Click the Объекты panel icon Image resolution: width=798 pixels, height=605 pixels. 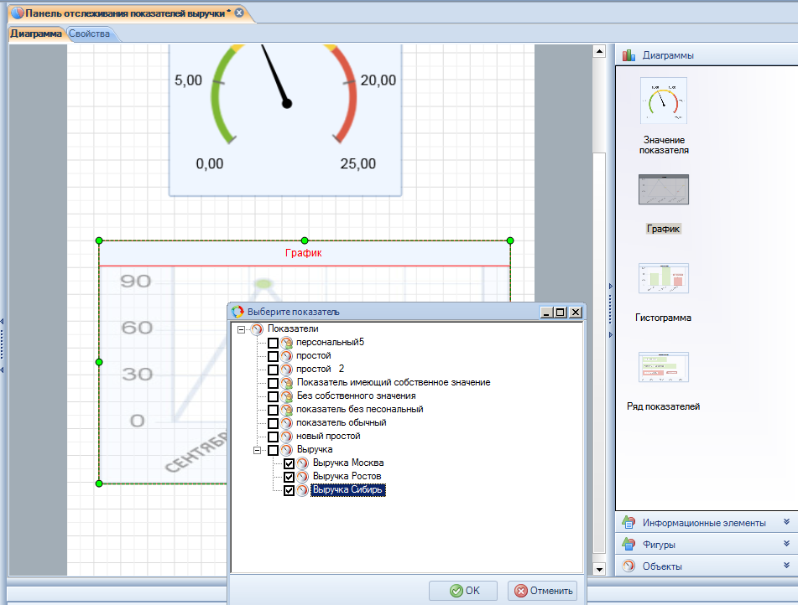(628, 566)
